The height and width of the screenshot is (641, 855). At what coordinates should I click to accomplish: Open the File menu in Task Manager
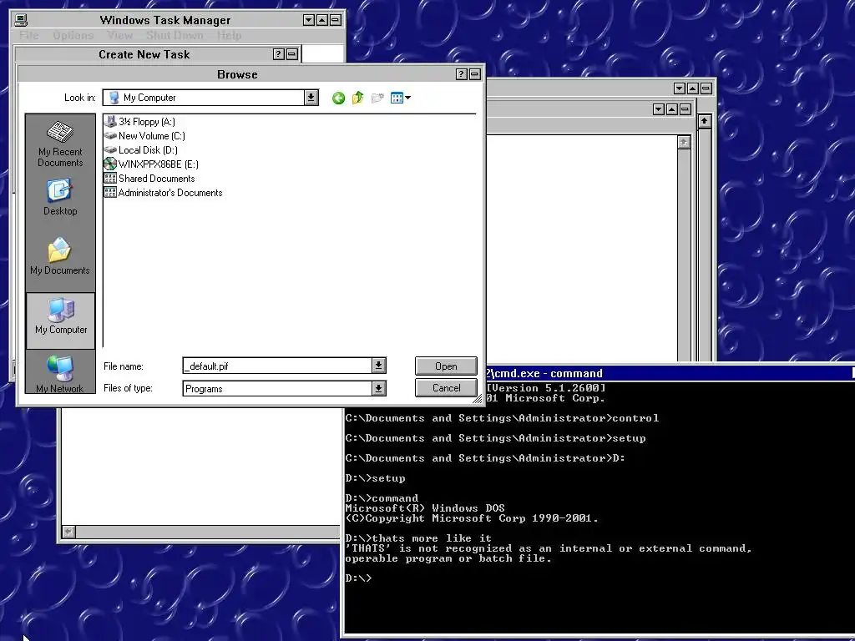click(x=29, y=35)
